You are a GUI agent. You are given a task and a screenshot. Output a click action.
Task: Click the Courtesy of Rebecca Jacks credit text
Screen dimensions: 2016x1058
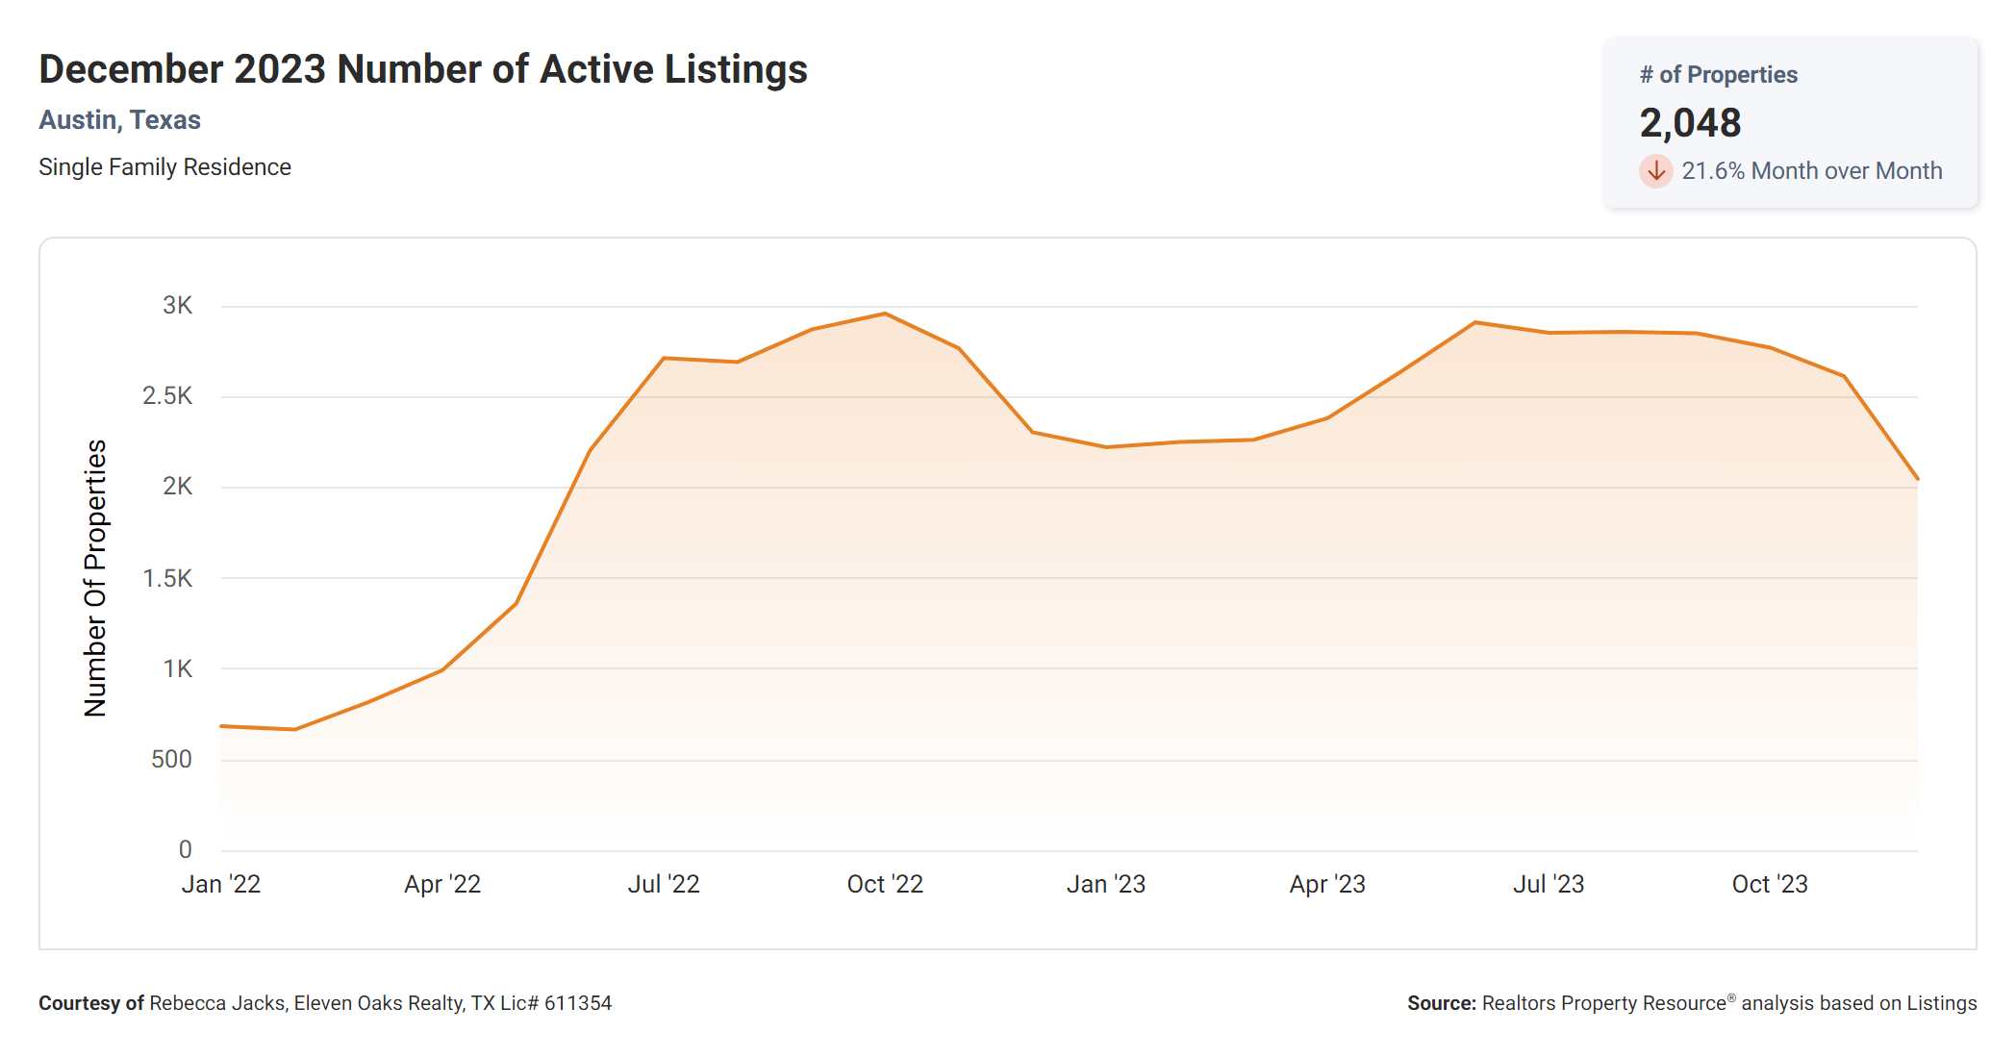point(325,1003)
